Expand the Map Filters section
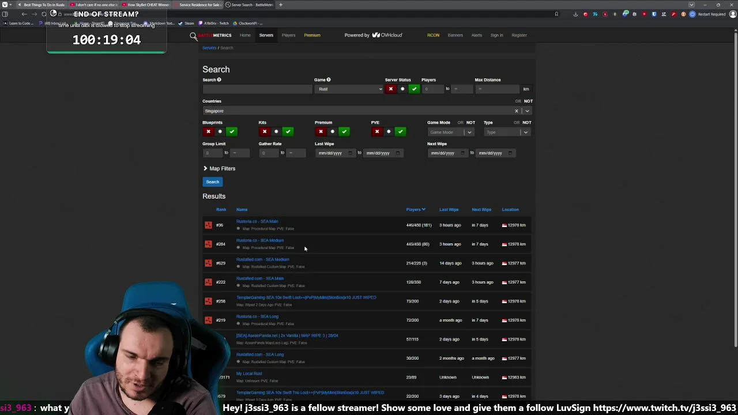738x415 pixels. 219,168
